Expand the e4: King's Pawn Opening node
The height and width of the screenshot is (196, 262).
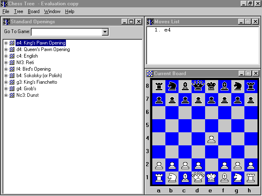pyautogui.click(x=6, y=43)
